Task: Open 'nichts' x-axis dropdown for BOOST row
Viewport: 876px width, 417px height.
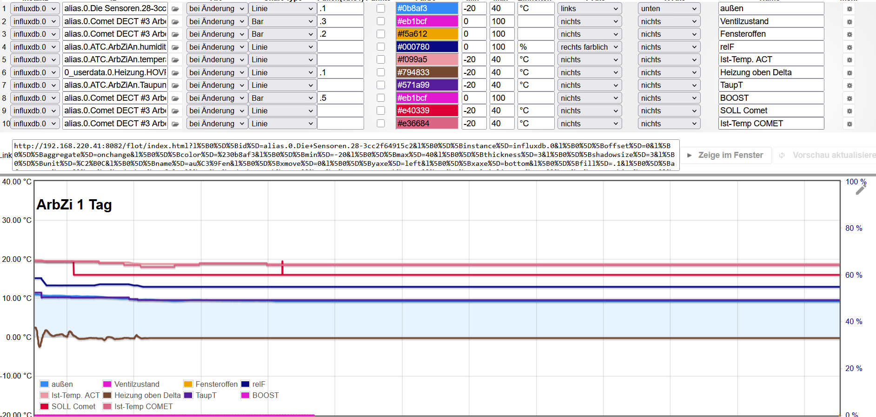Action: point(669,98)
